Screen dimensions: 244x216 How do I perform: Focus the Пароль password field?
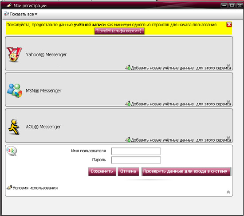pyautogui.click(x=136, y=160)
